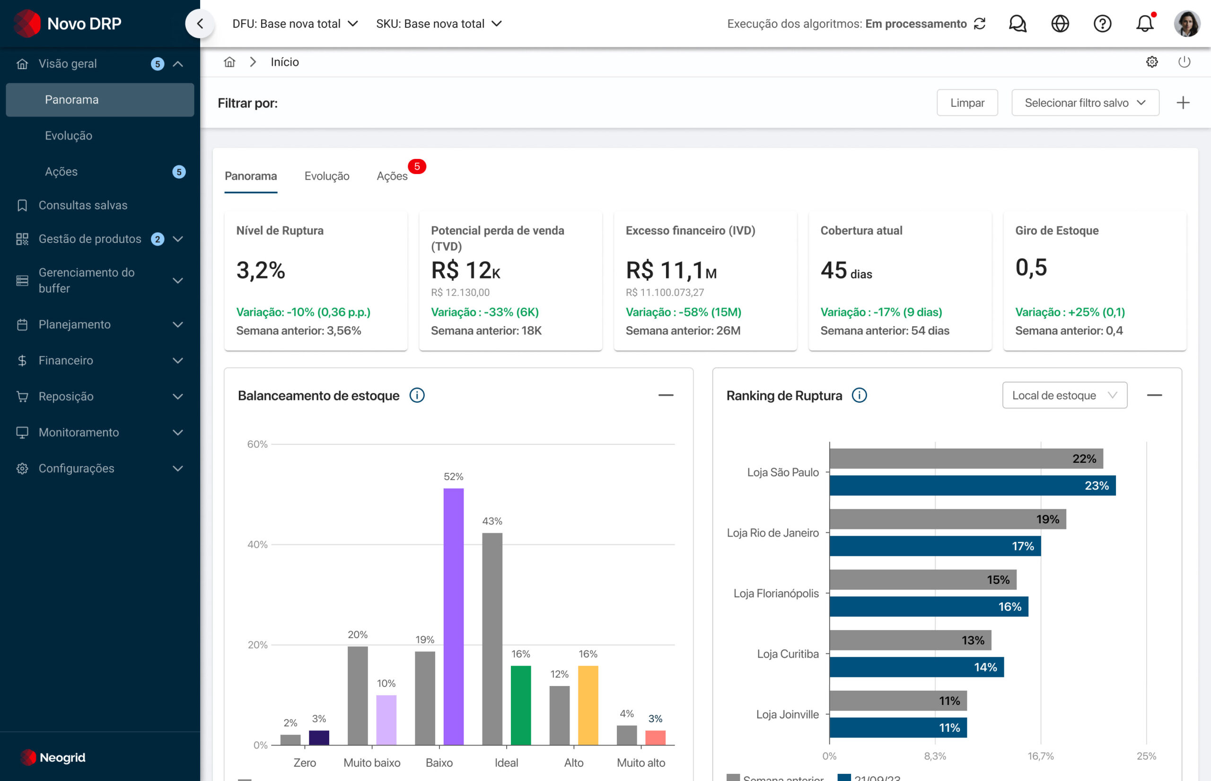Collapse the Visão geral section chevron

tap(177, 64)
